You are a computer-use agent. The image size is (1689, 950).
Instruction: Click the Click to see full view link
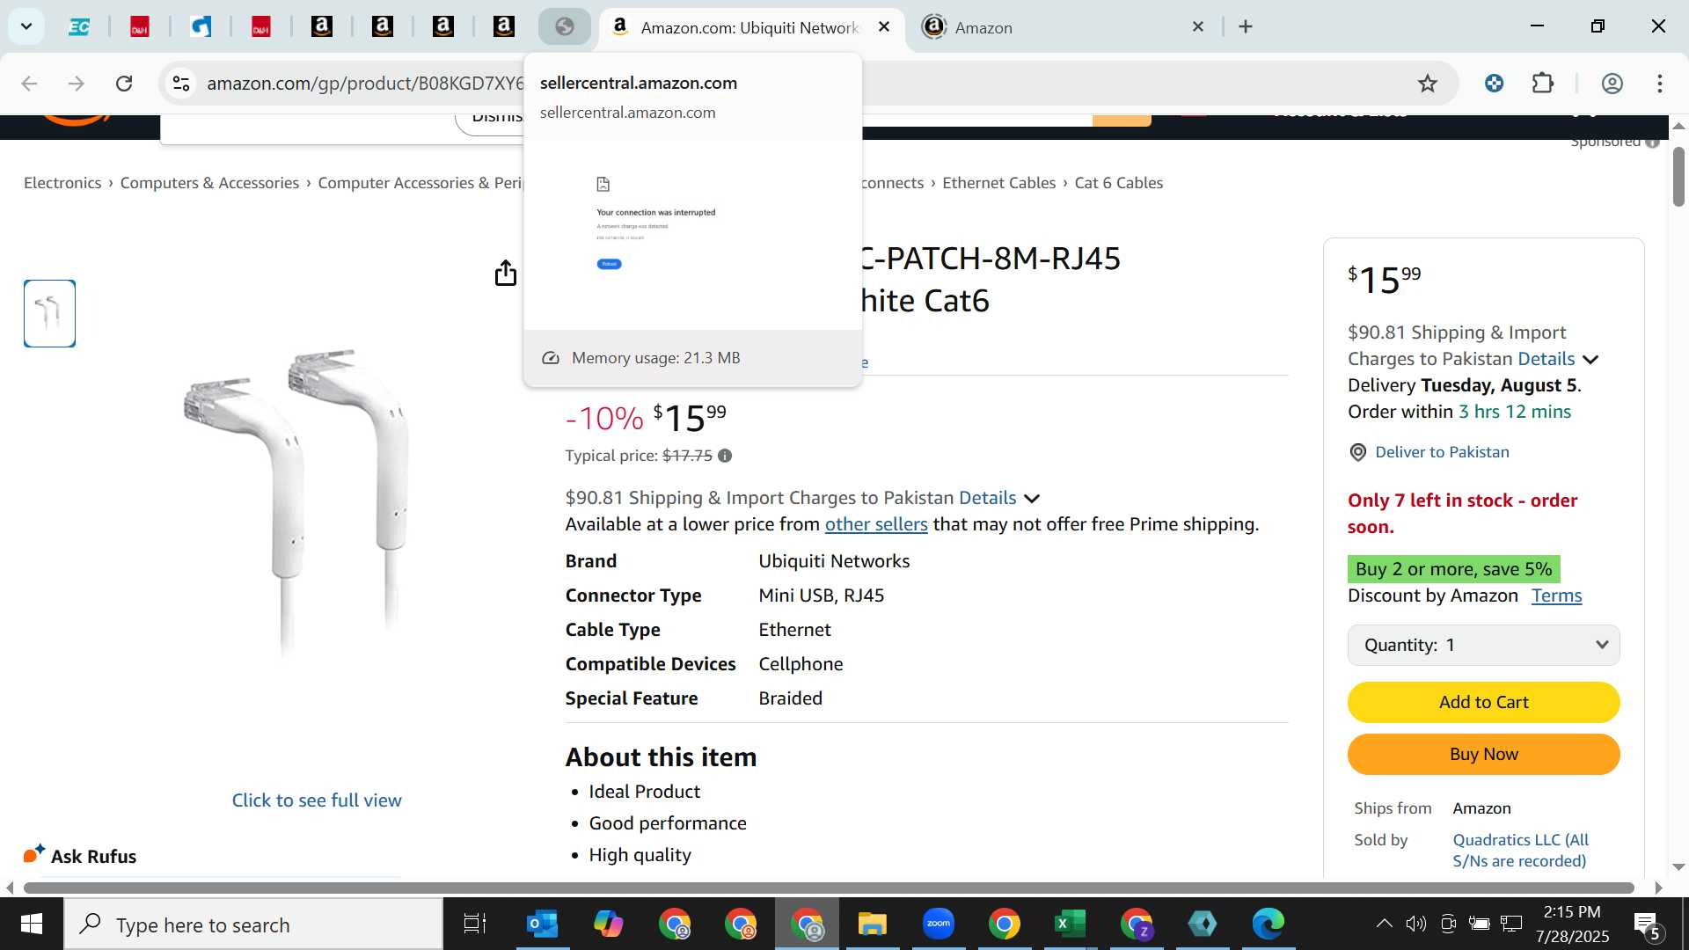tap(317, 800)
